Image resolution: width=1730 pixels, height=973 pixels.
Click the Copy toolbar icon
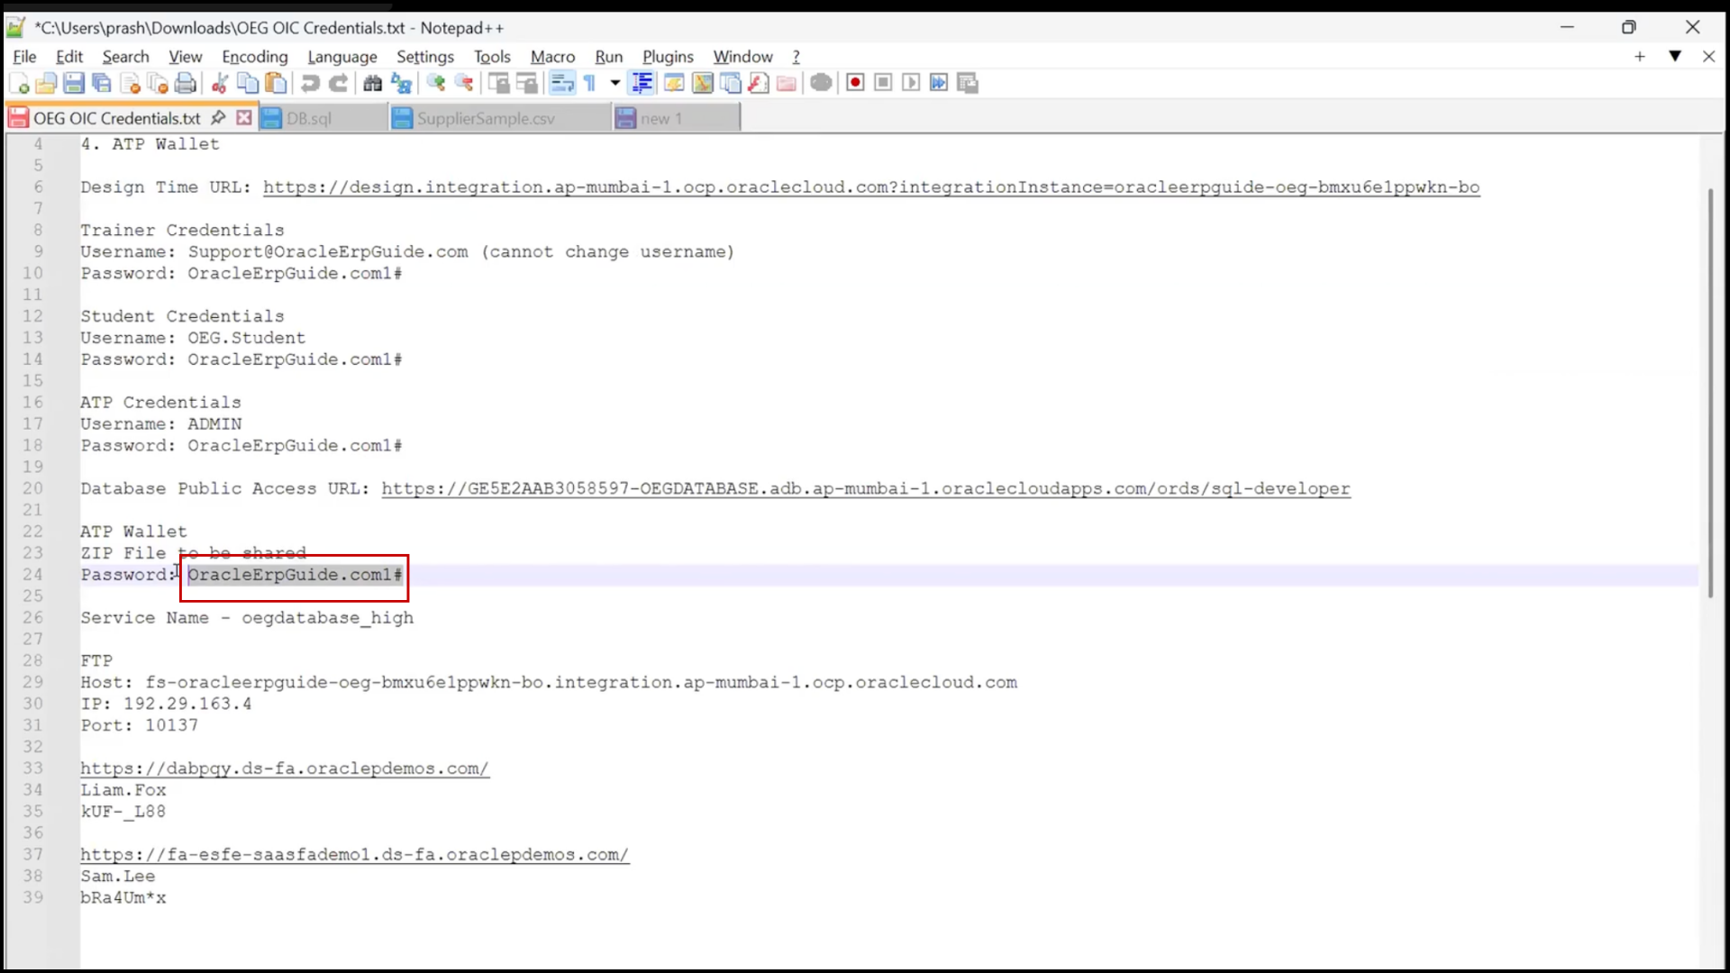click(247, 84)
